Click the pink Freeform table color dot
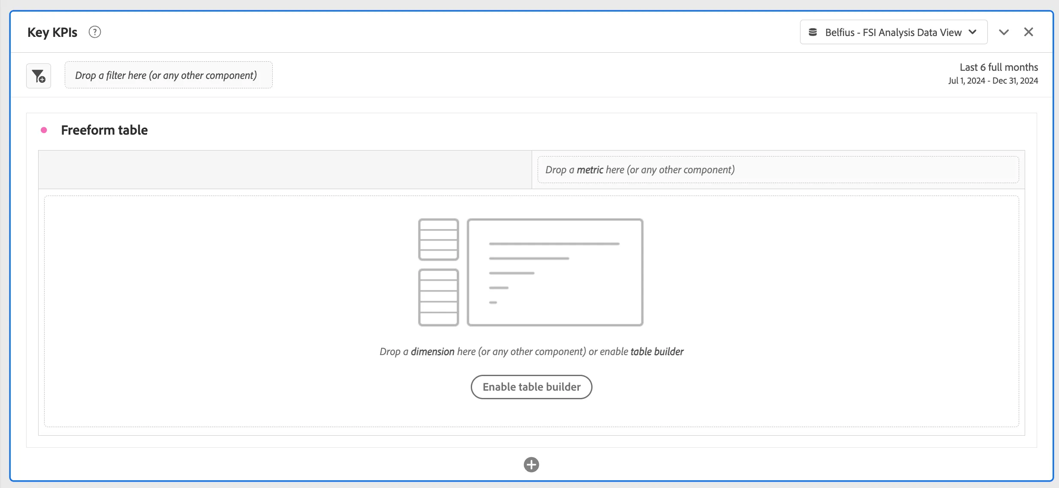The height and width of the screenshot is (488, 1059). (44, 130)
